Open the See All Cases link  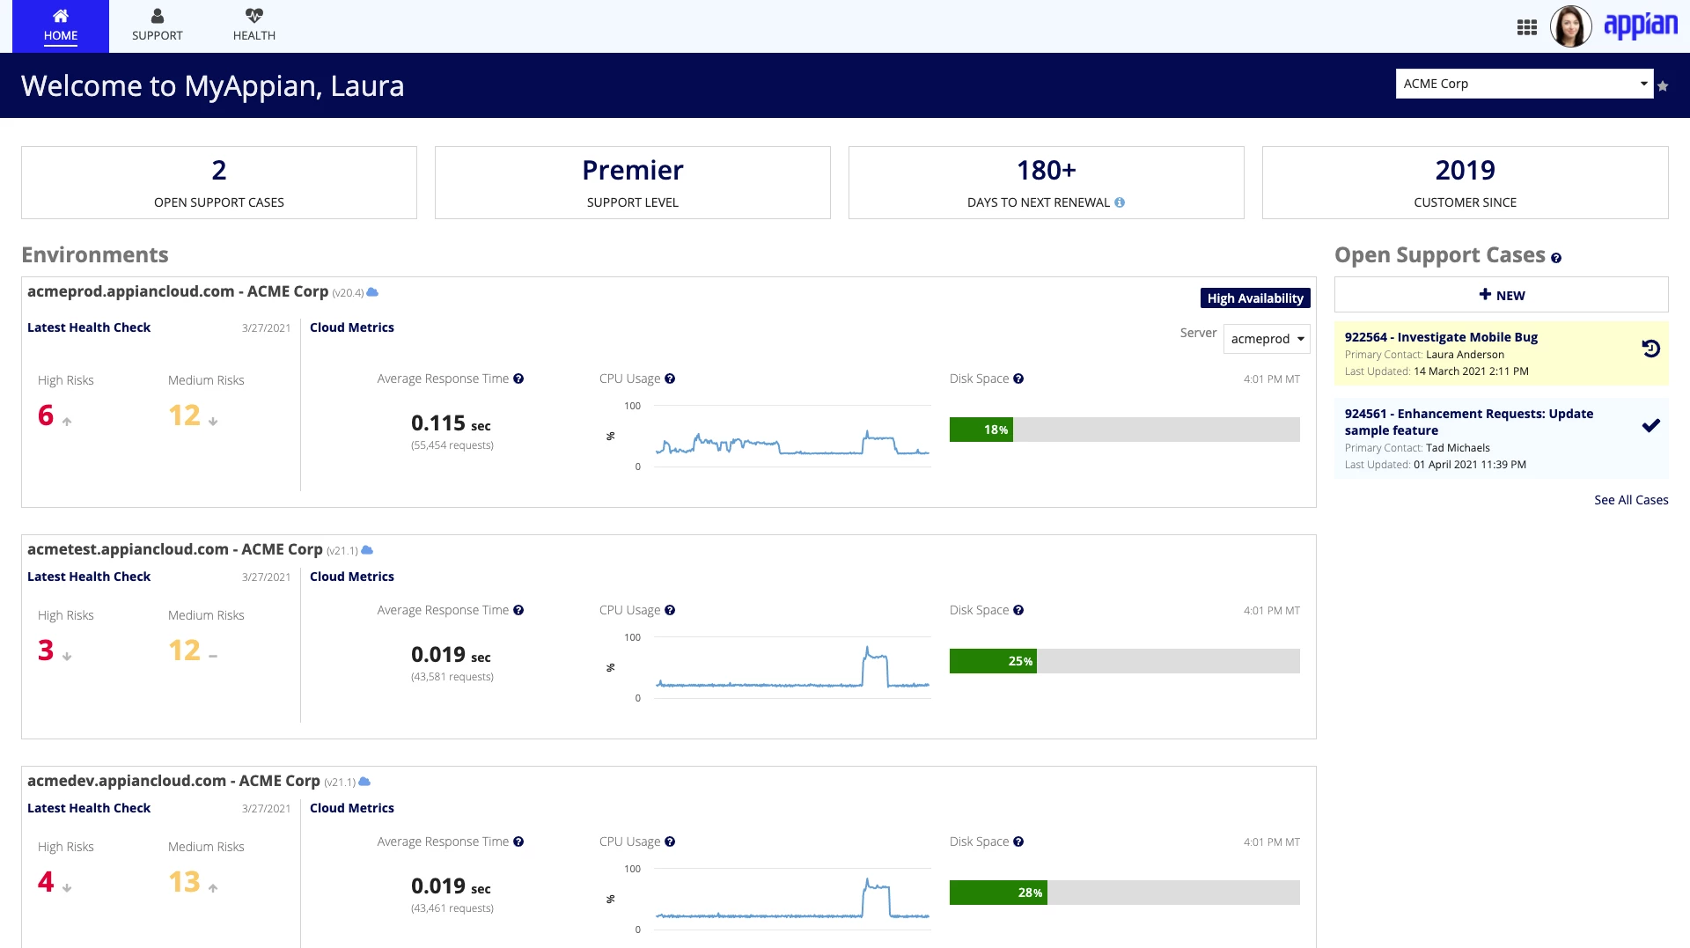pos(1631,500)
